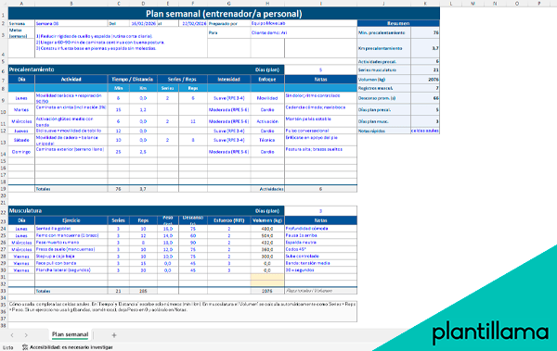557x351 pixels.
Task: Click the Listo status bar indicator
Action: tap(7, 347)
